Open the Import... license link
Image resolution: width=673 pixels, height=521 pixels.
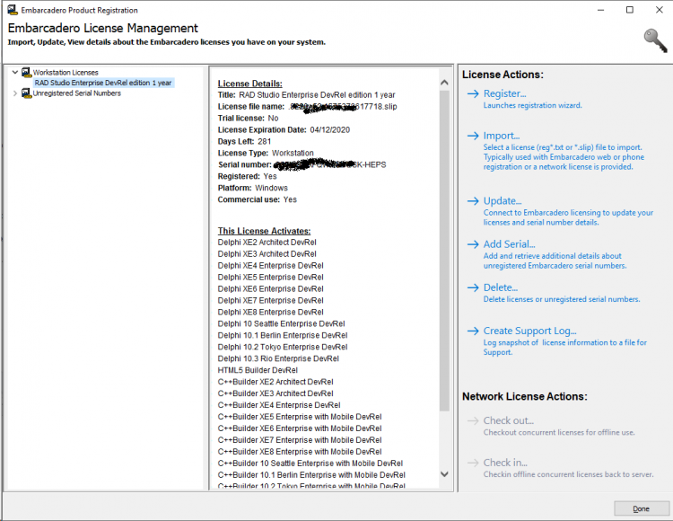pos(502,136)
